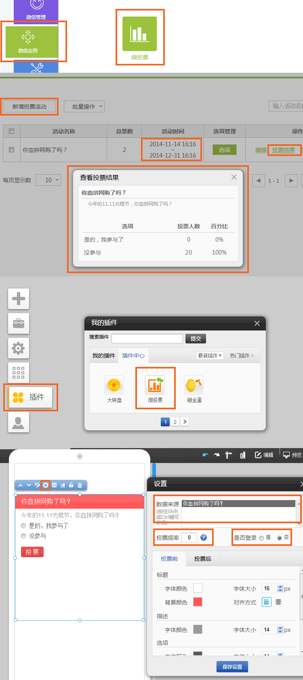Open the 微投票 app icon
Image resolution: width=303 pixels, height=680 pixels.
139,34
